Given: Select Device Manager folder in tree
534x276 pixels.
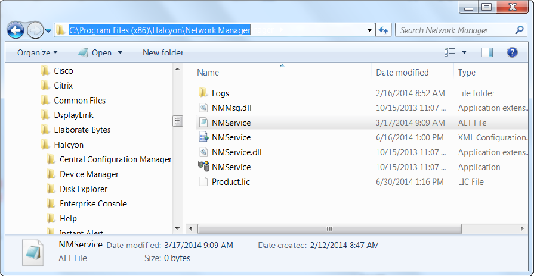Looking at the screenshot, I should (x=89, y=174).
